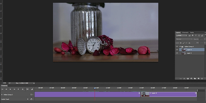Expand Video Group 1 track in Timeline

coord(2,95)
